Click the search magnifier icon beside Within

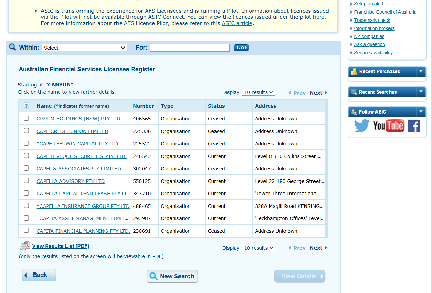point(12,47)
